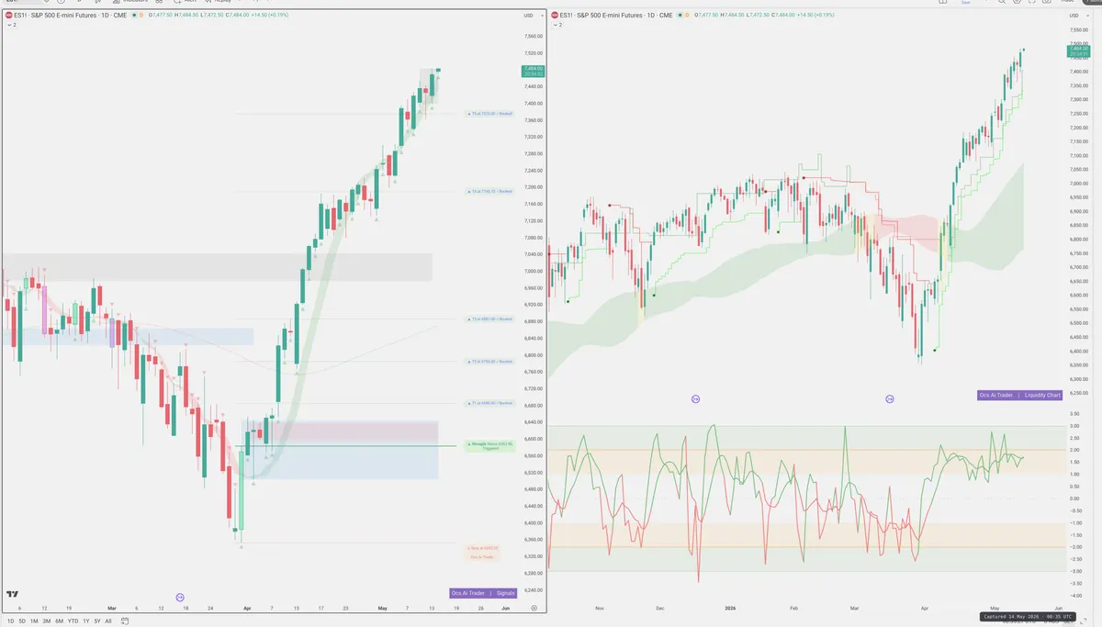
Task: Click the T2 target label on left chart
Action: (x=489, y=361)
